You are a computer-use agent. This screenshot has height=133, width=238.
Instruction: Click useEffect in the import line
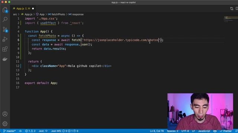point(48,23)
